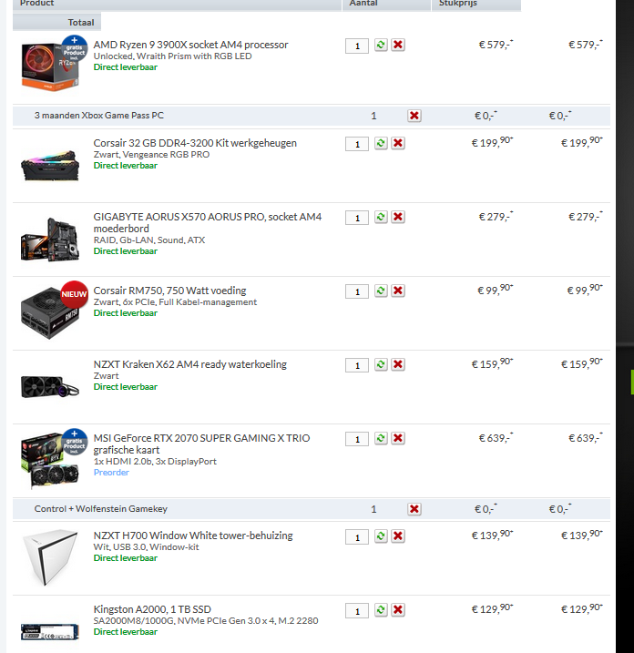Screen dimensions: 634x653
Task: Refresh quantity for Corsair 32 GB DDR4-3200 Kit
Action: [x=381, y=143]
